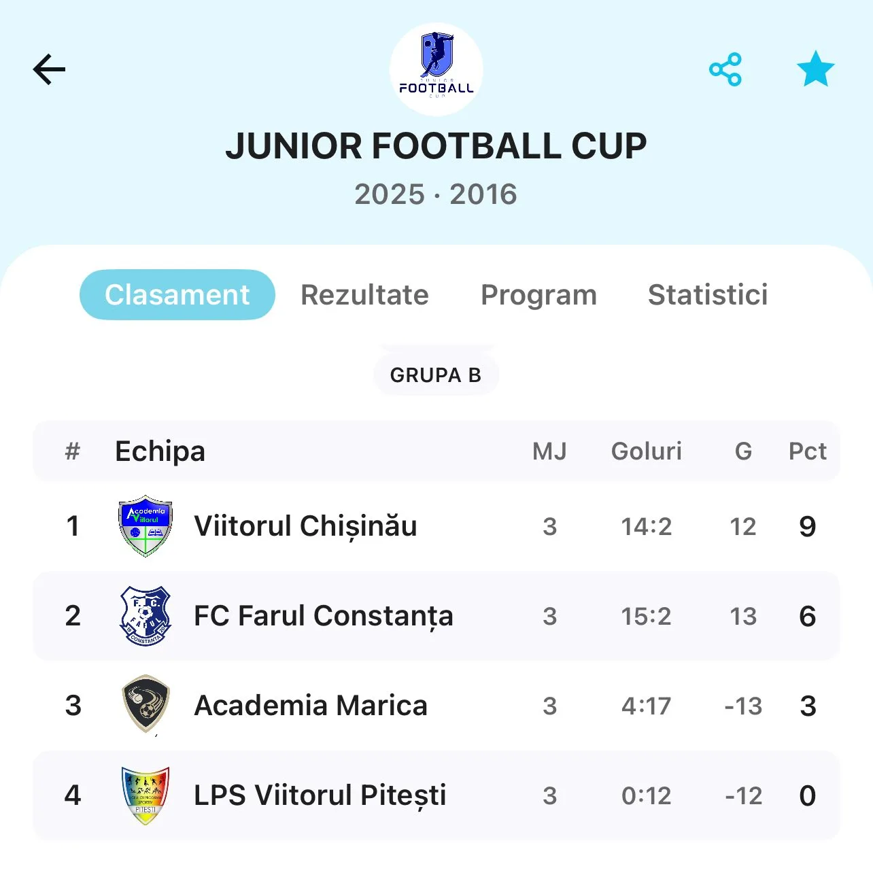
Task: Open FC Farul Constanța team name
Action: click(324, 616)
